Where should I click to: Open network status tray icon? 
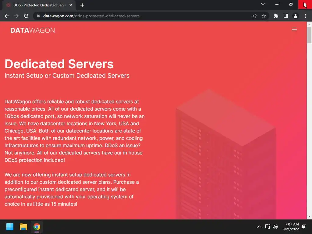[x=268, y=227]
